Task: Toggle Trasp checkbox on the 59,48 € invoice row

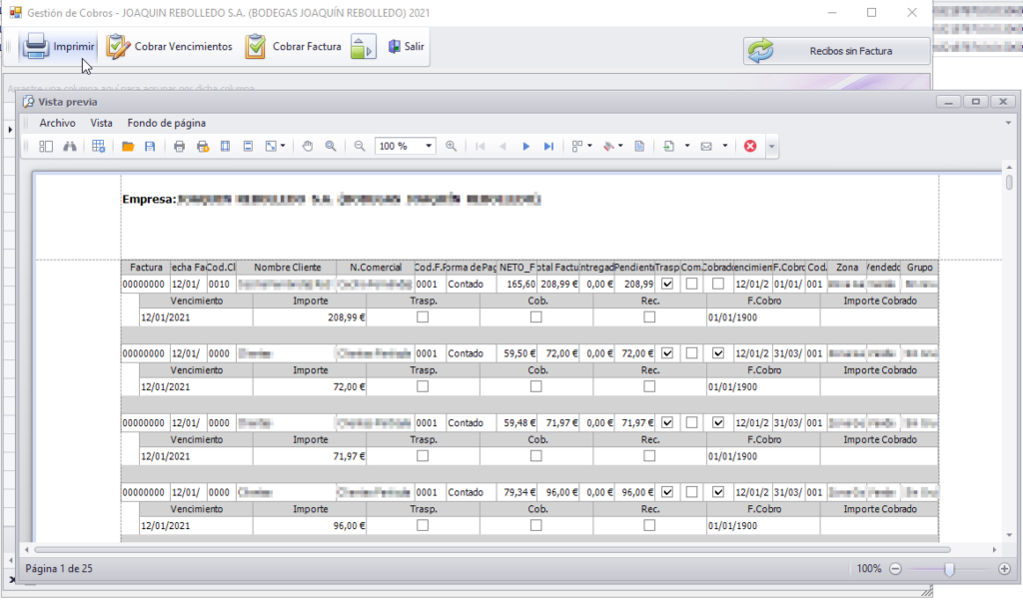Action: pos(666,423)
